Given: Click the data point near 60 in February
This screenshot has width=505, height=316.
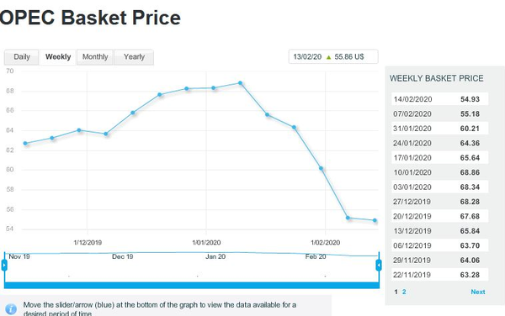Looking at the screenshot, I should (x=321, y=168).
